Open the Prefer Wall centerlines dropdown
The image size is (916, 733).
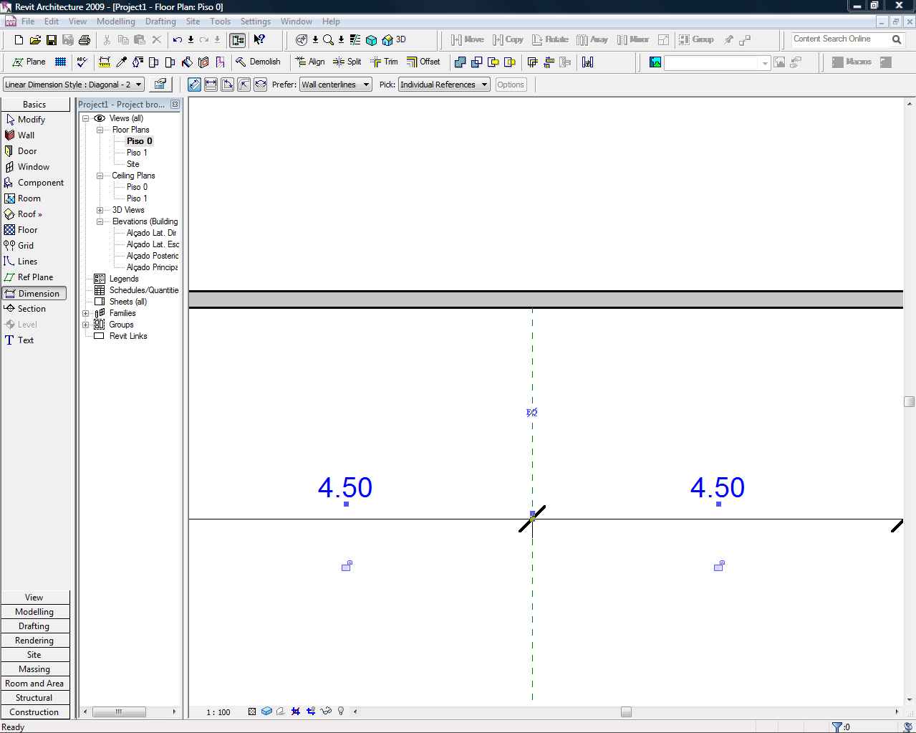[x=335, y=85]
